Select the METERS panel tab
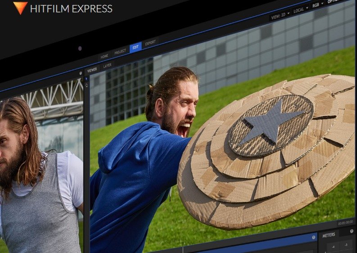 point(329,235)
